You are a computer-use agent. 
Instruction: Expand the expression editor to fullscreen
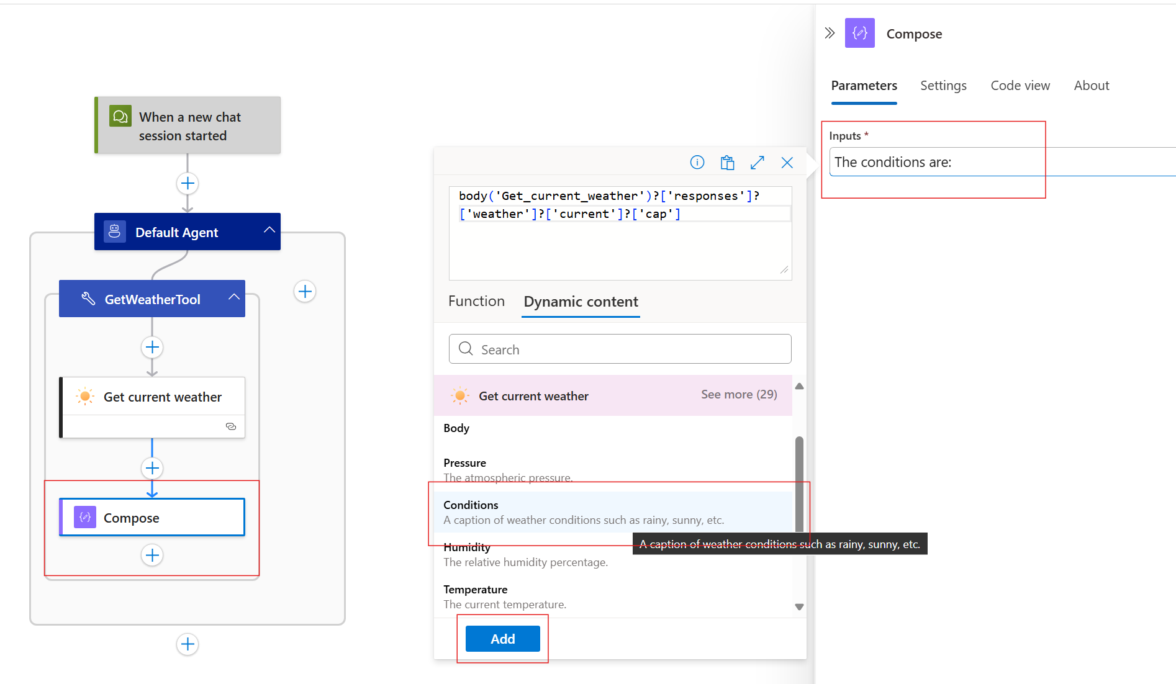click(x=757, y=163)
